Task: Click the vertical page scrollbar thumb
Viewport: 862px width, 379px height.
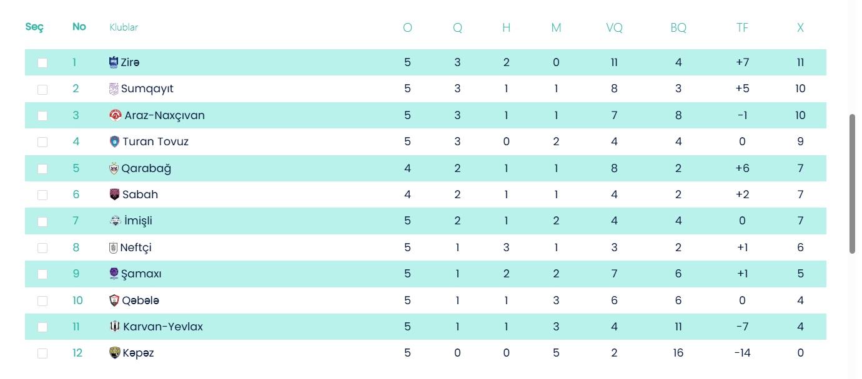Action: coord(852,184)
